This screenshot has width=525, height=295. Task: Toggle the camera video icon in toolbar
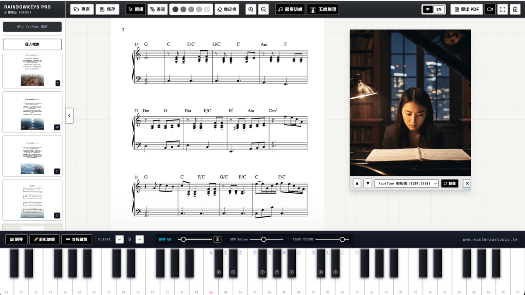490,9
